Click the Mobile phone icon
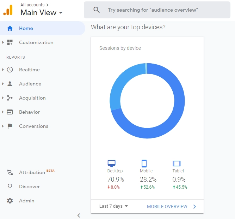Viewport: 235px width, 219px height. pyautogui.click(x=144, y=164)
